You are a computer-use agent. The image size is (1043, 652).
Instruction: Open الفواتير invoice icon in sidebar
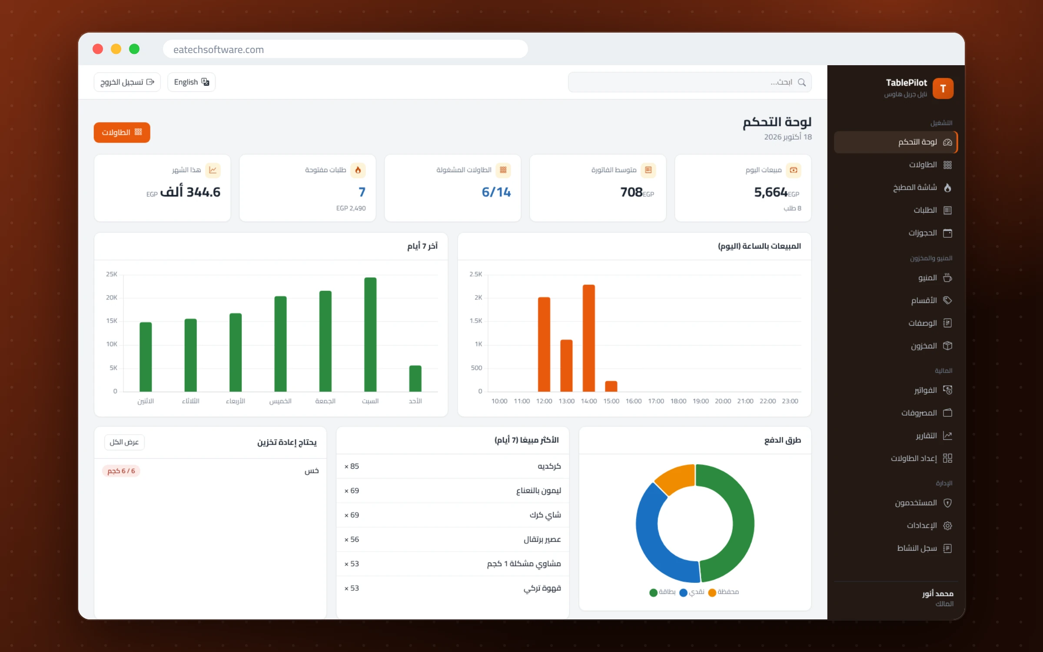click(x=947, y=390)
